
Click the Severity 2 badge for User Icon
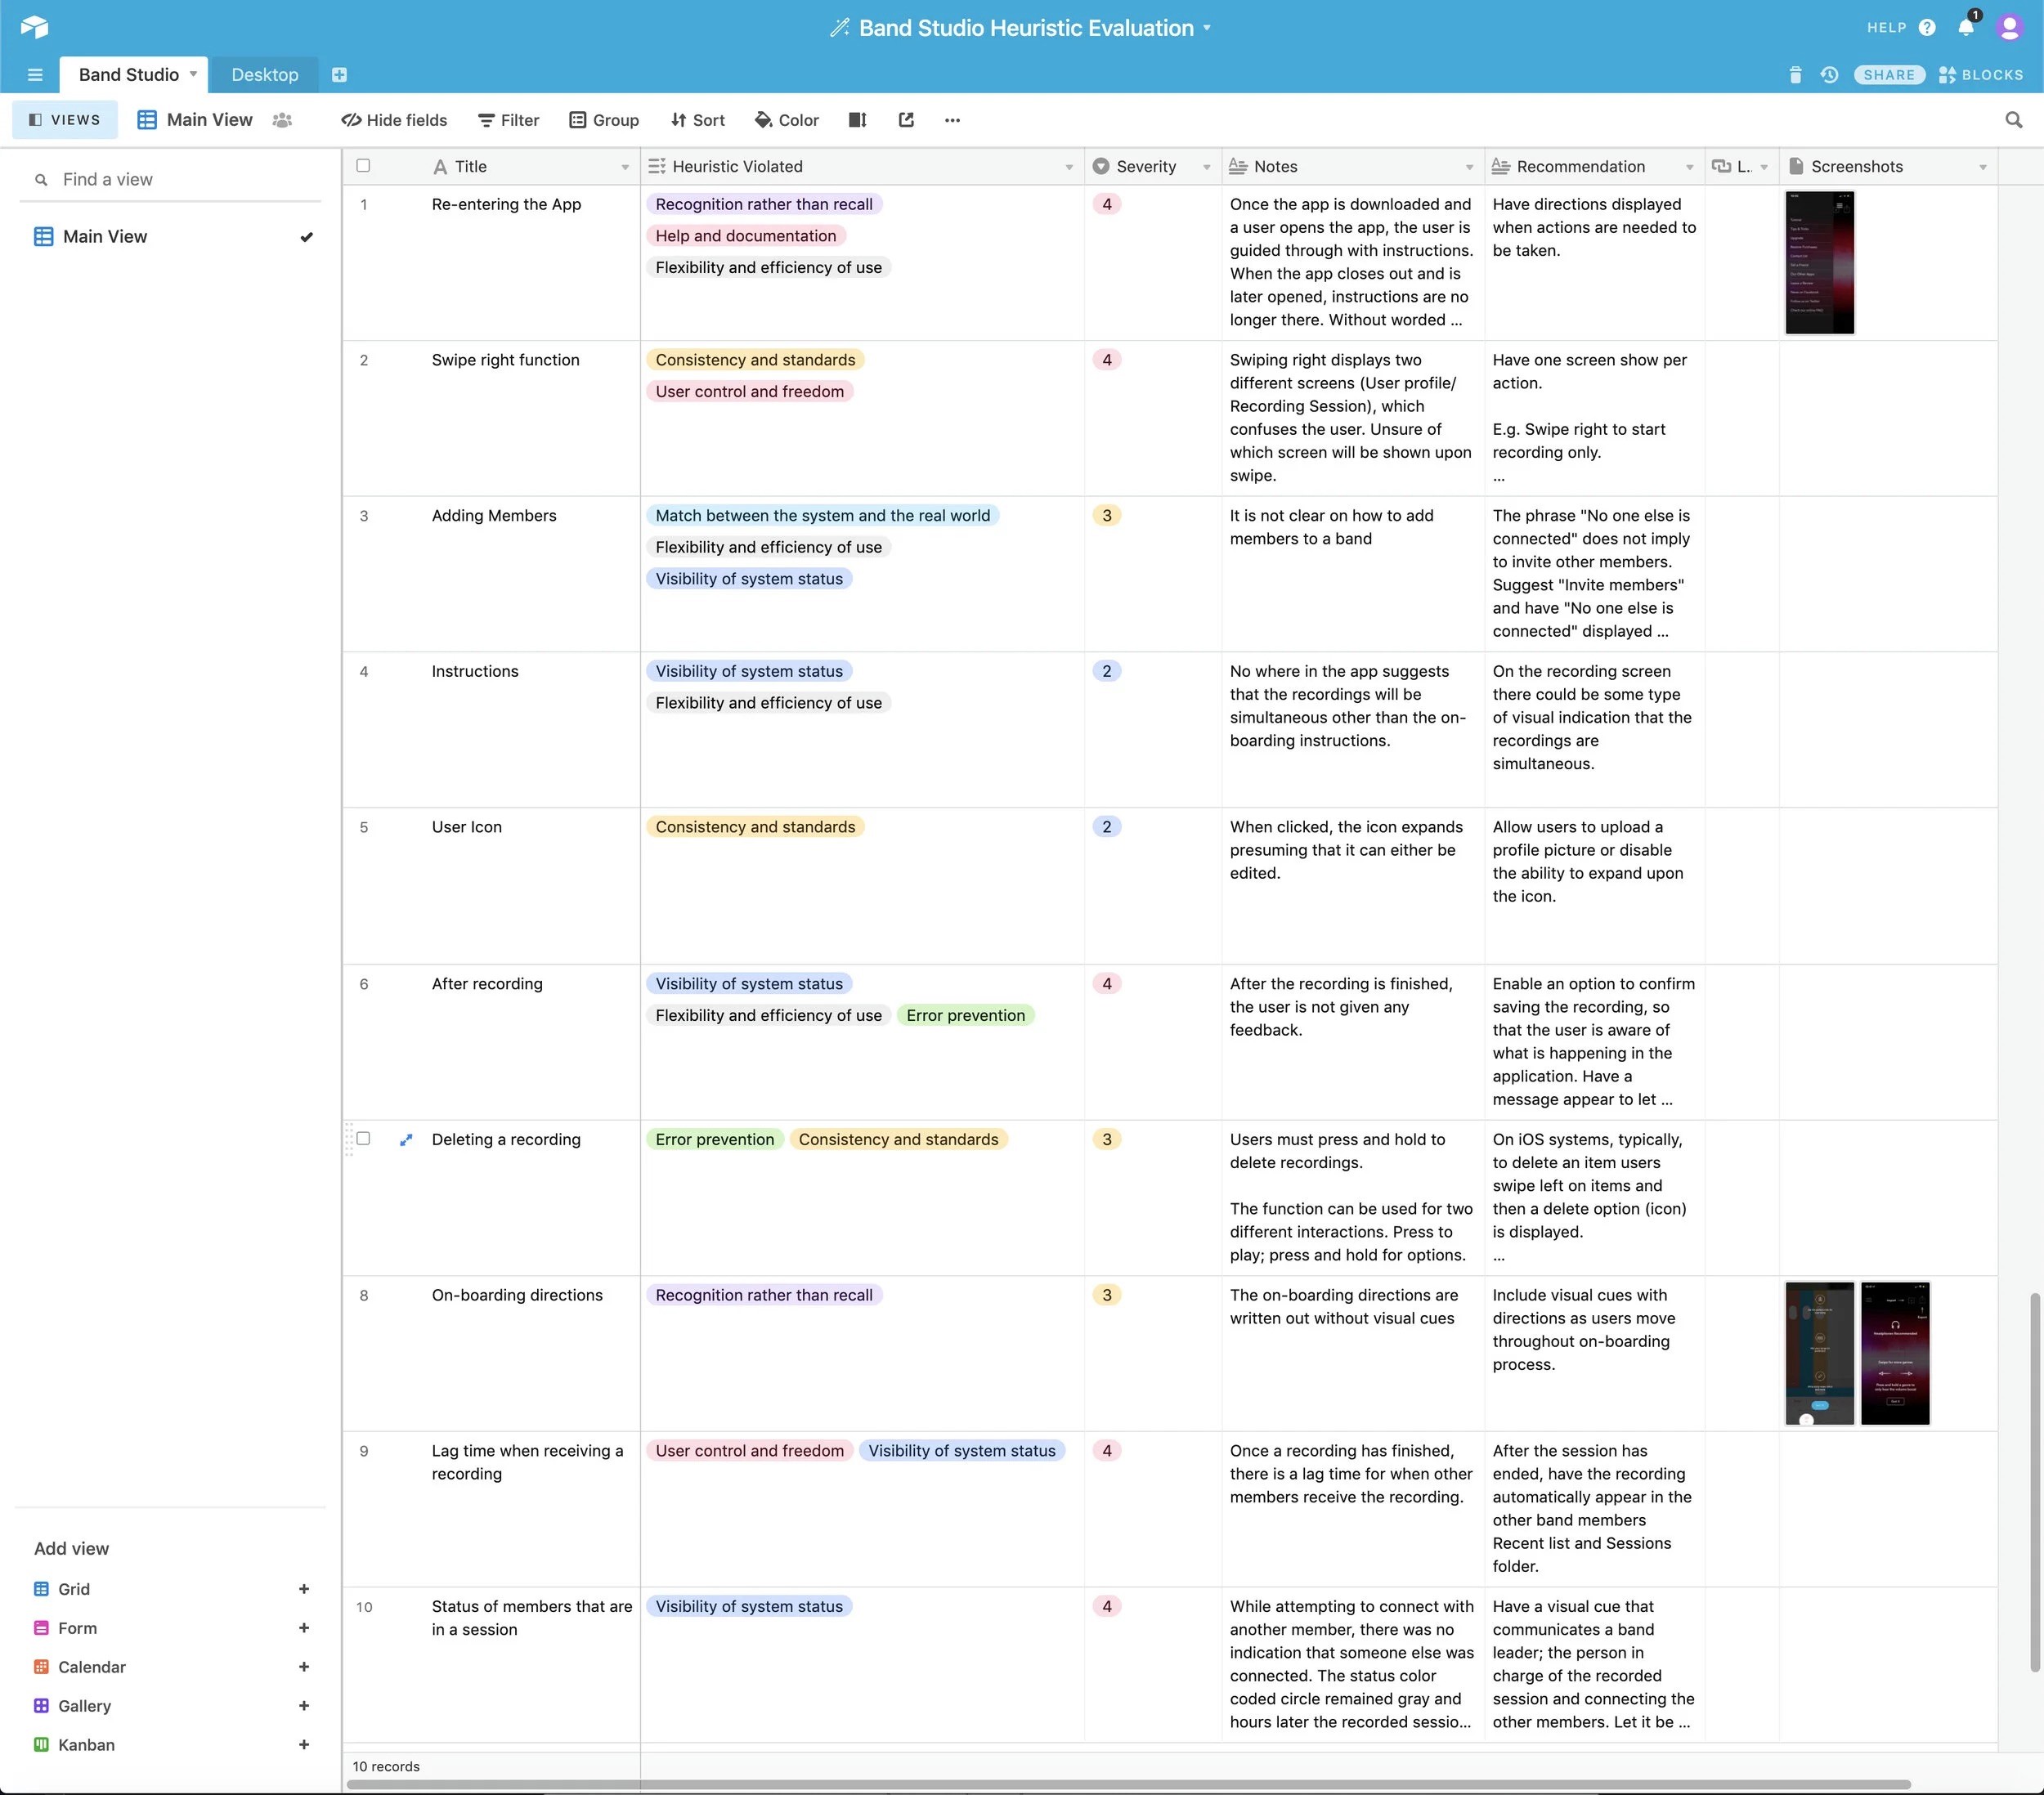click(x=1106, y=827)
